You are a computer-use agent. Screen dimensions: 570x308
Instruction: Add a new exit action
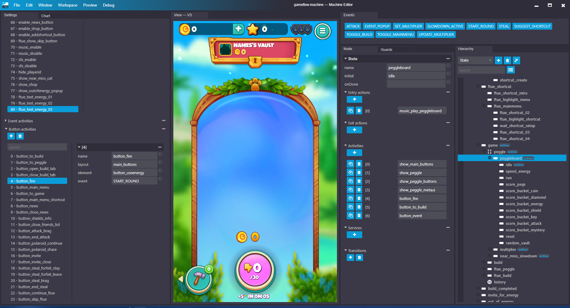[354, 130]
